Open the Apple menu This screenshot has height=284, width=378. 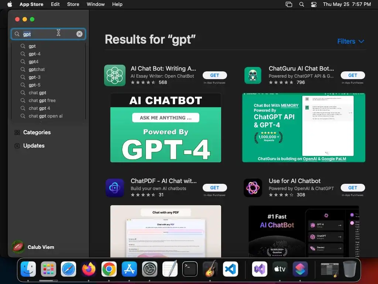point(10,4)
